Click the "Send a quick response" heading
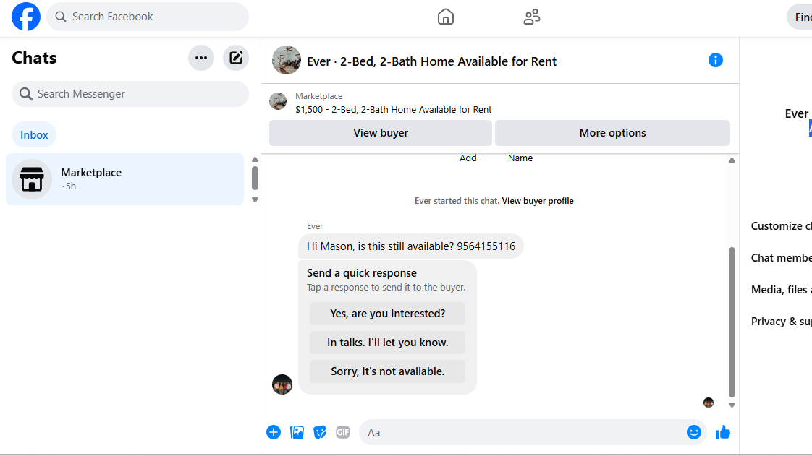The width and height of the screenshot is (812, 456). (361, 273)
